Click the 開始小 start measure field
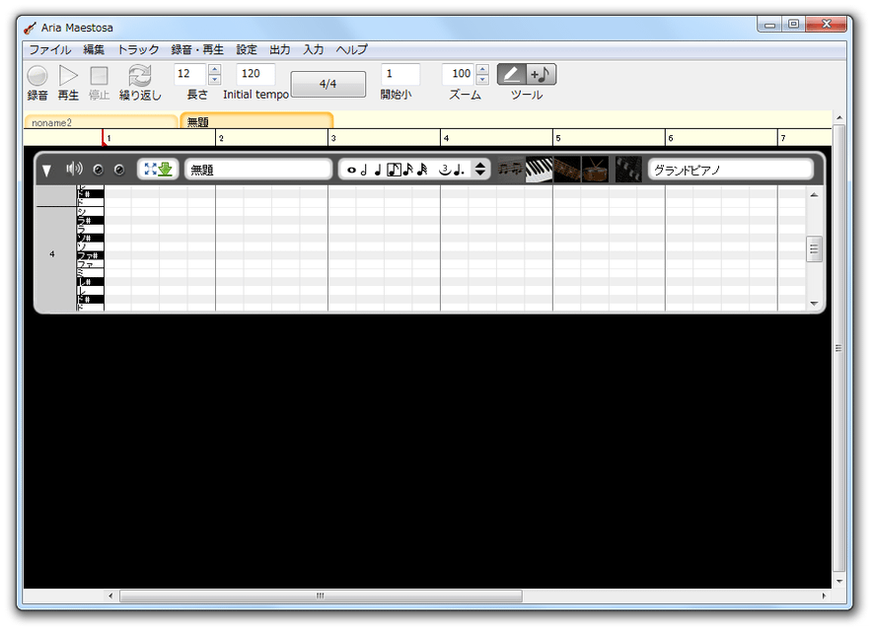The image size is (871, 629). 399,74
